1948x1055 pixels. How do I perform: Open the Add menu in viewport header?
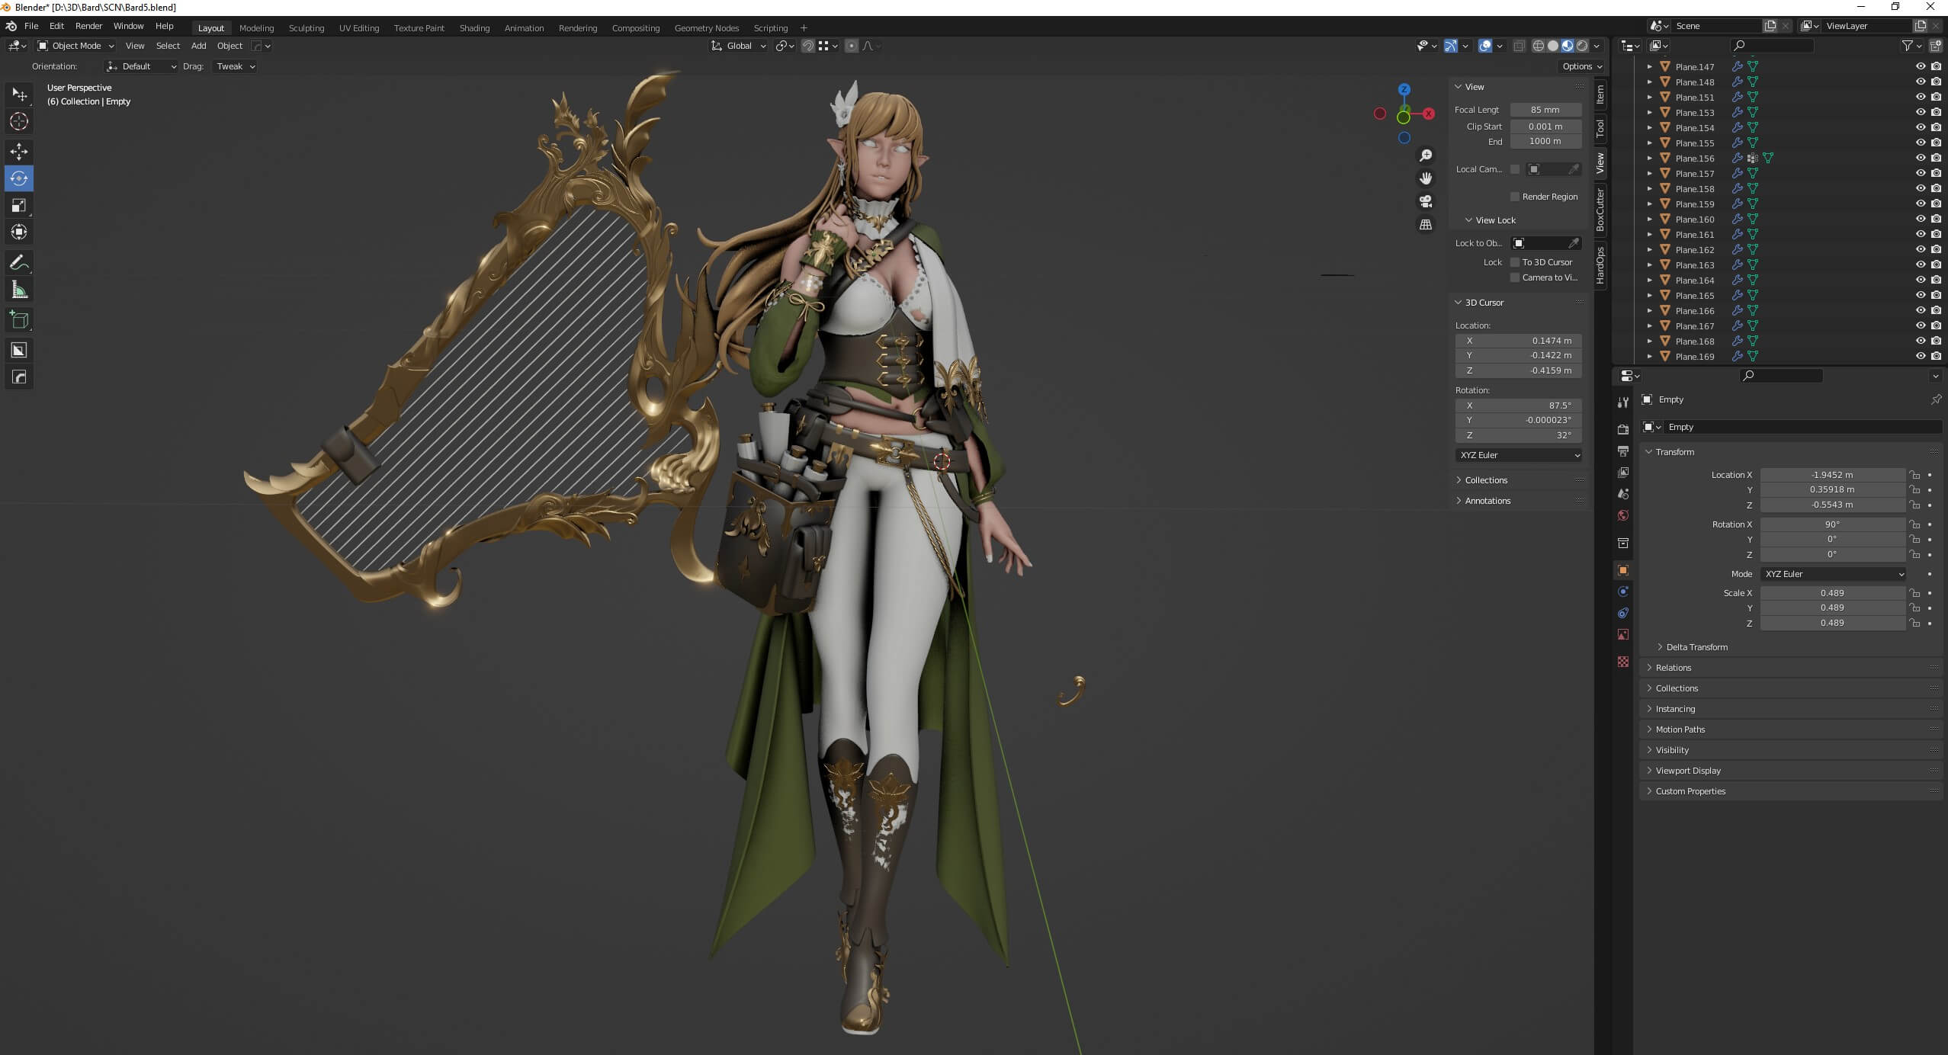pos(198,46)
